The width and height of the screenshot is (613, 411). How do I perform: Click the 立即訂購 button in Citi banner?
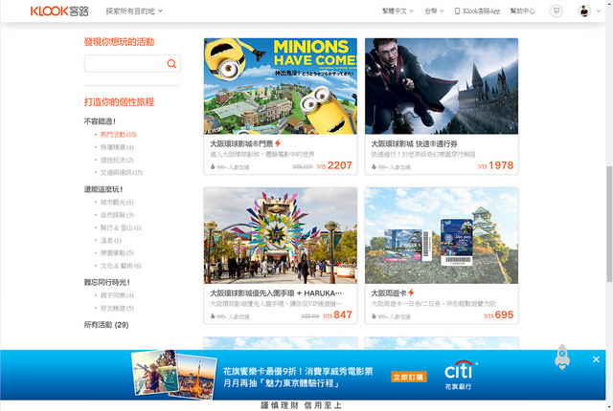point(409,378)
